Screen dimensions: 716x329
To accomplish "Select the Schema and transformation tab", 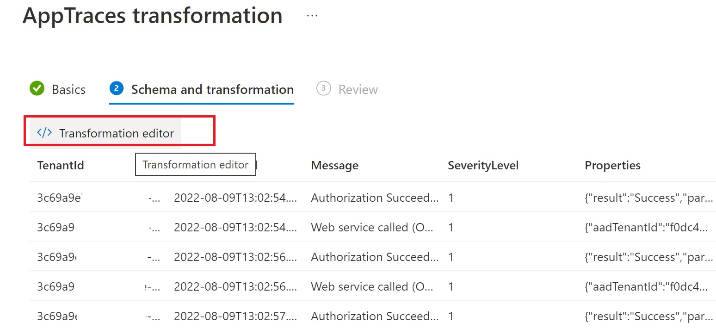I will pos(212,89).
